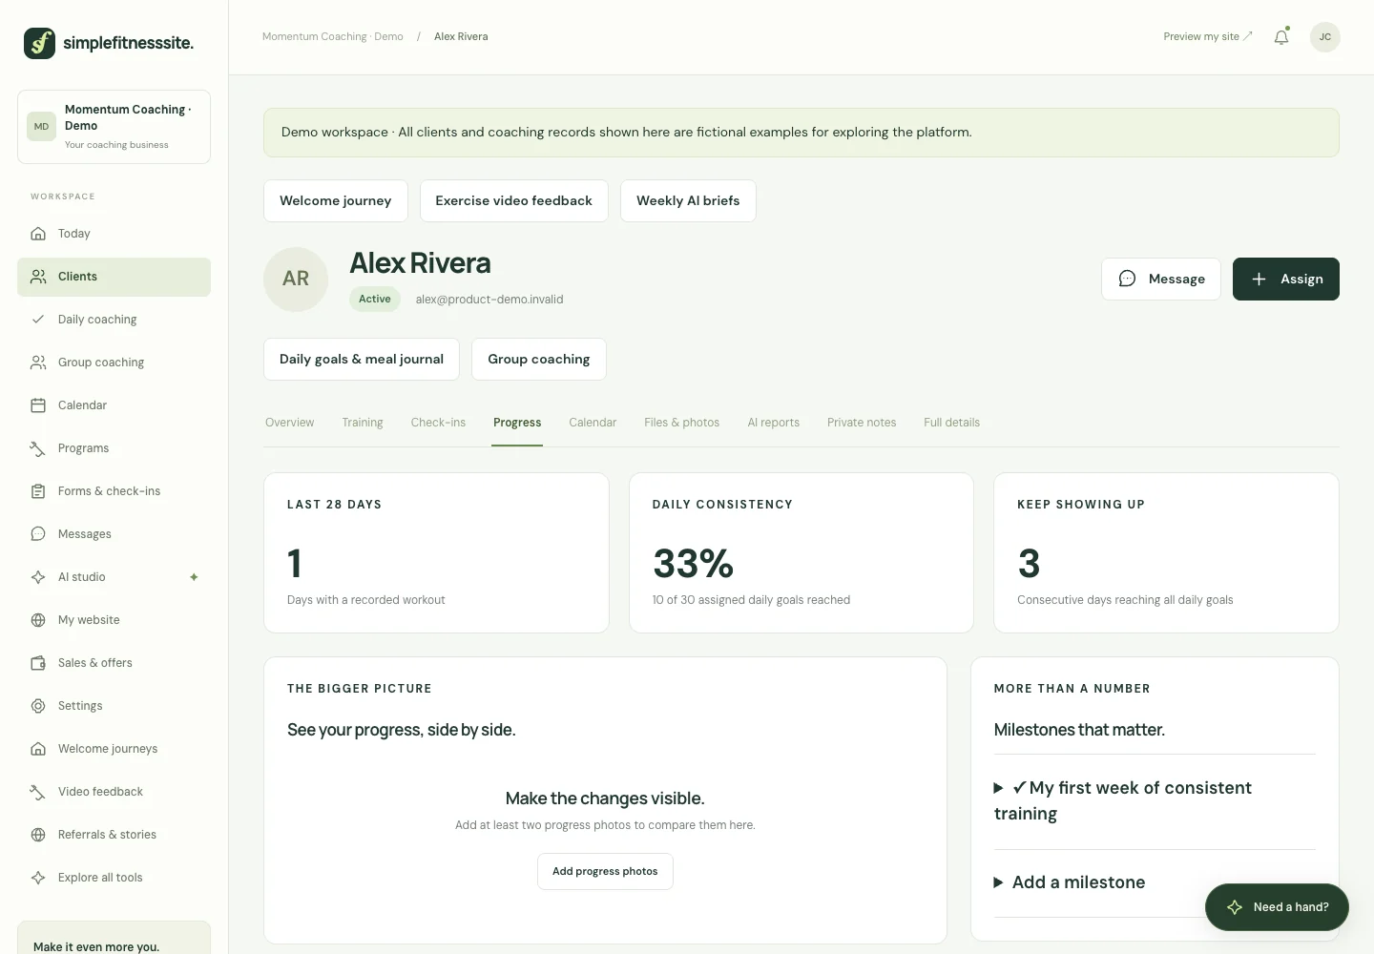Click the simplefitnesssite logo icon
Screen dimensions: 1374x954
[39, 43]
